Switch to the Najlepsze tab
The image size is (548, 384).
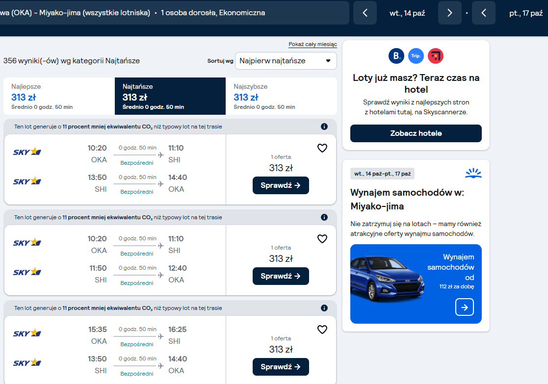tap(59, 96)
